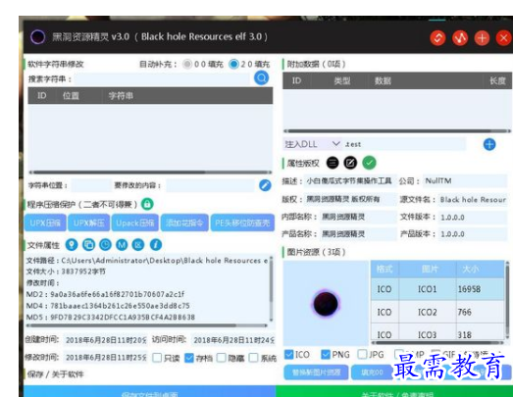Click the 位置 column header in string list
Viewport: 513px width, 397px height.
coord(71,96)
